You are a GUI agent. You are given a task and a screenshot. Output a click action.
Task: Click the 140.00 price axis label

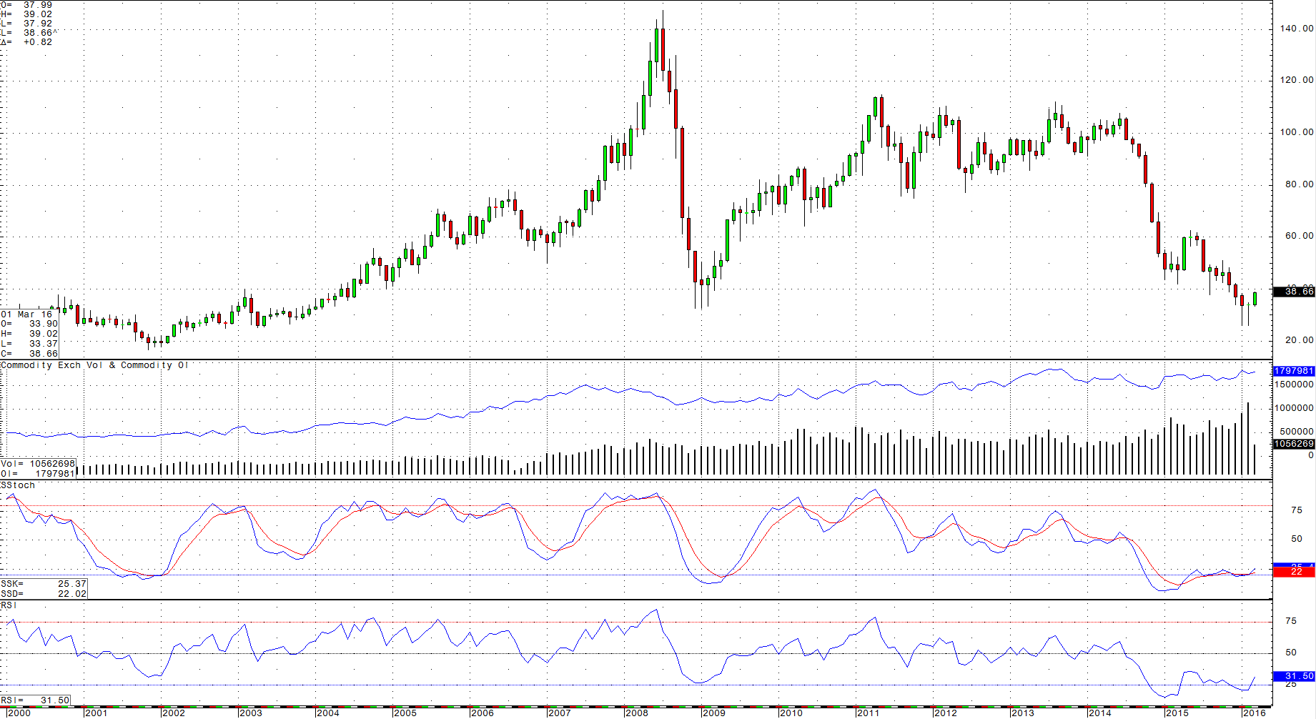[1297, 29]
